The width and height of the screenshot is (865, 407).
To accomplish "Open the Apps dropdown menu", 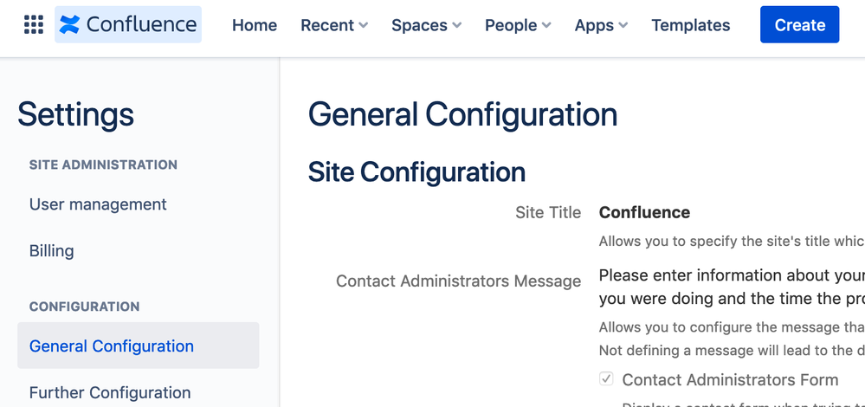I will [601, 25].
